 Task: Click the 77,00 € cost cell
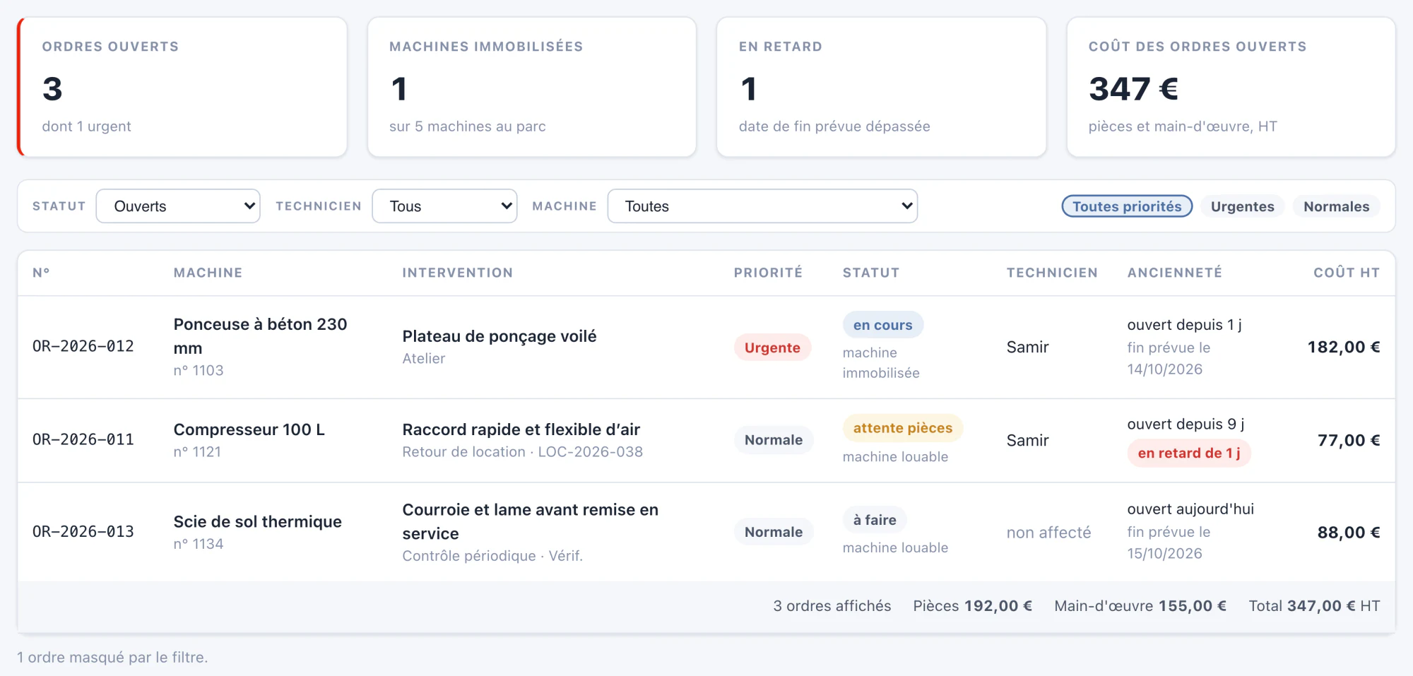click(x=1349, y=440)
